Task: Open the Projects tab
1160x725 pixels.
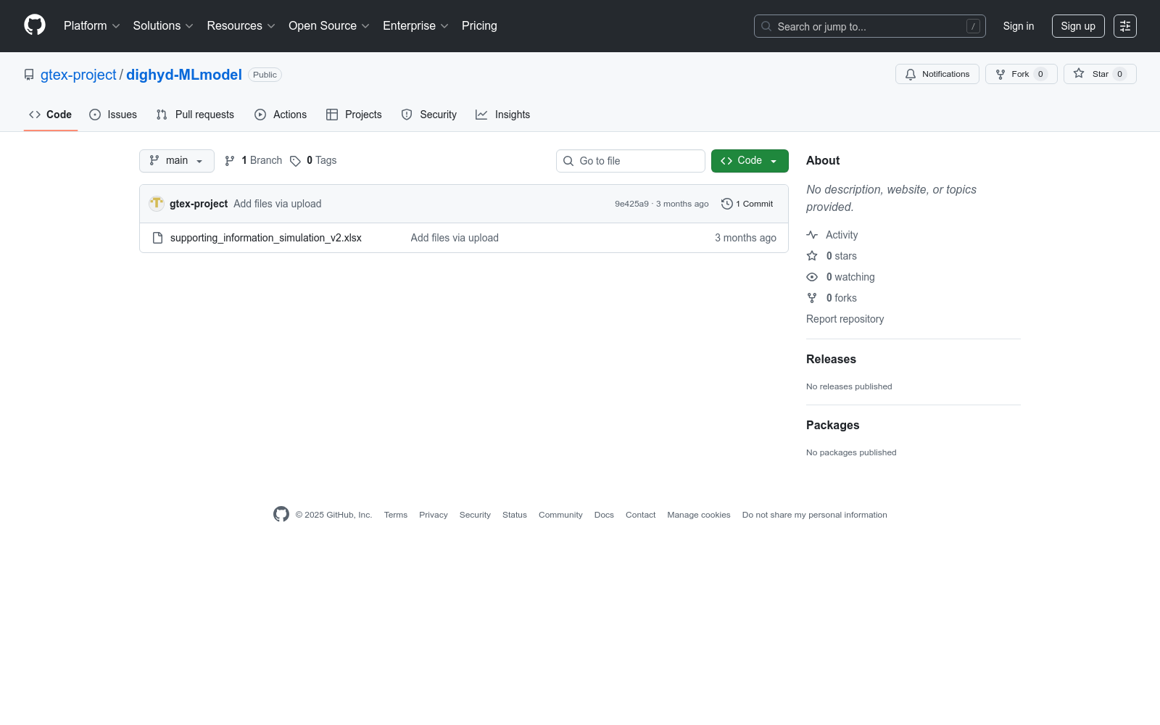Action: coord(354,115)
